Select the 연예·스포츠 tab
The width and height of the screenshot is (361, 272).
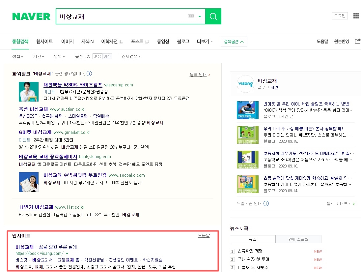click(298, 239)
